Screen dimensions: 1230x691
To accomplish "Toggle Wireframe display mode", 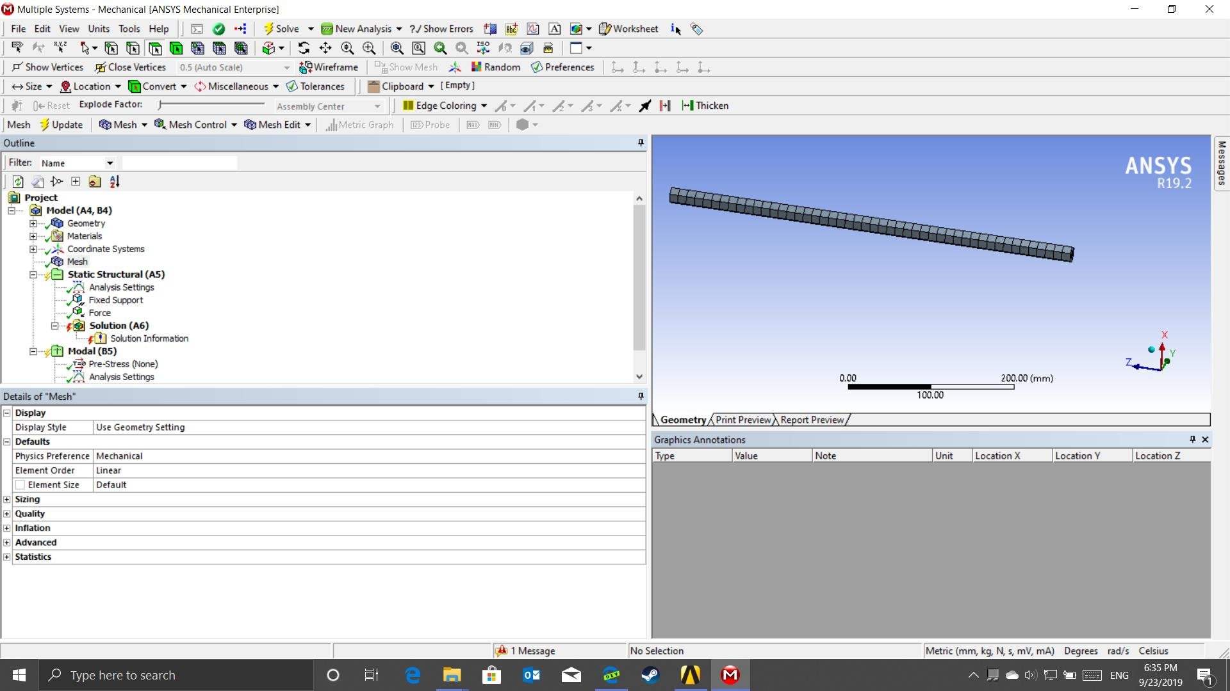I will pyautogui.click(x=329, y=67).
